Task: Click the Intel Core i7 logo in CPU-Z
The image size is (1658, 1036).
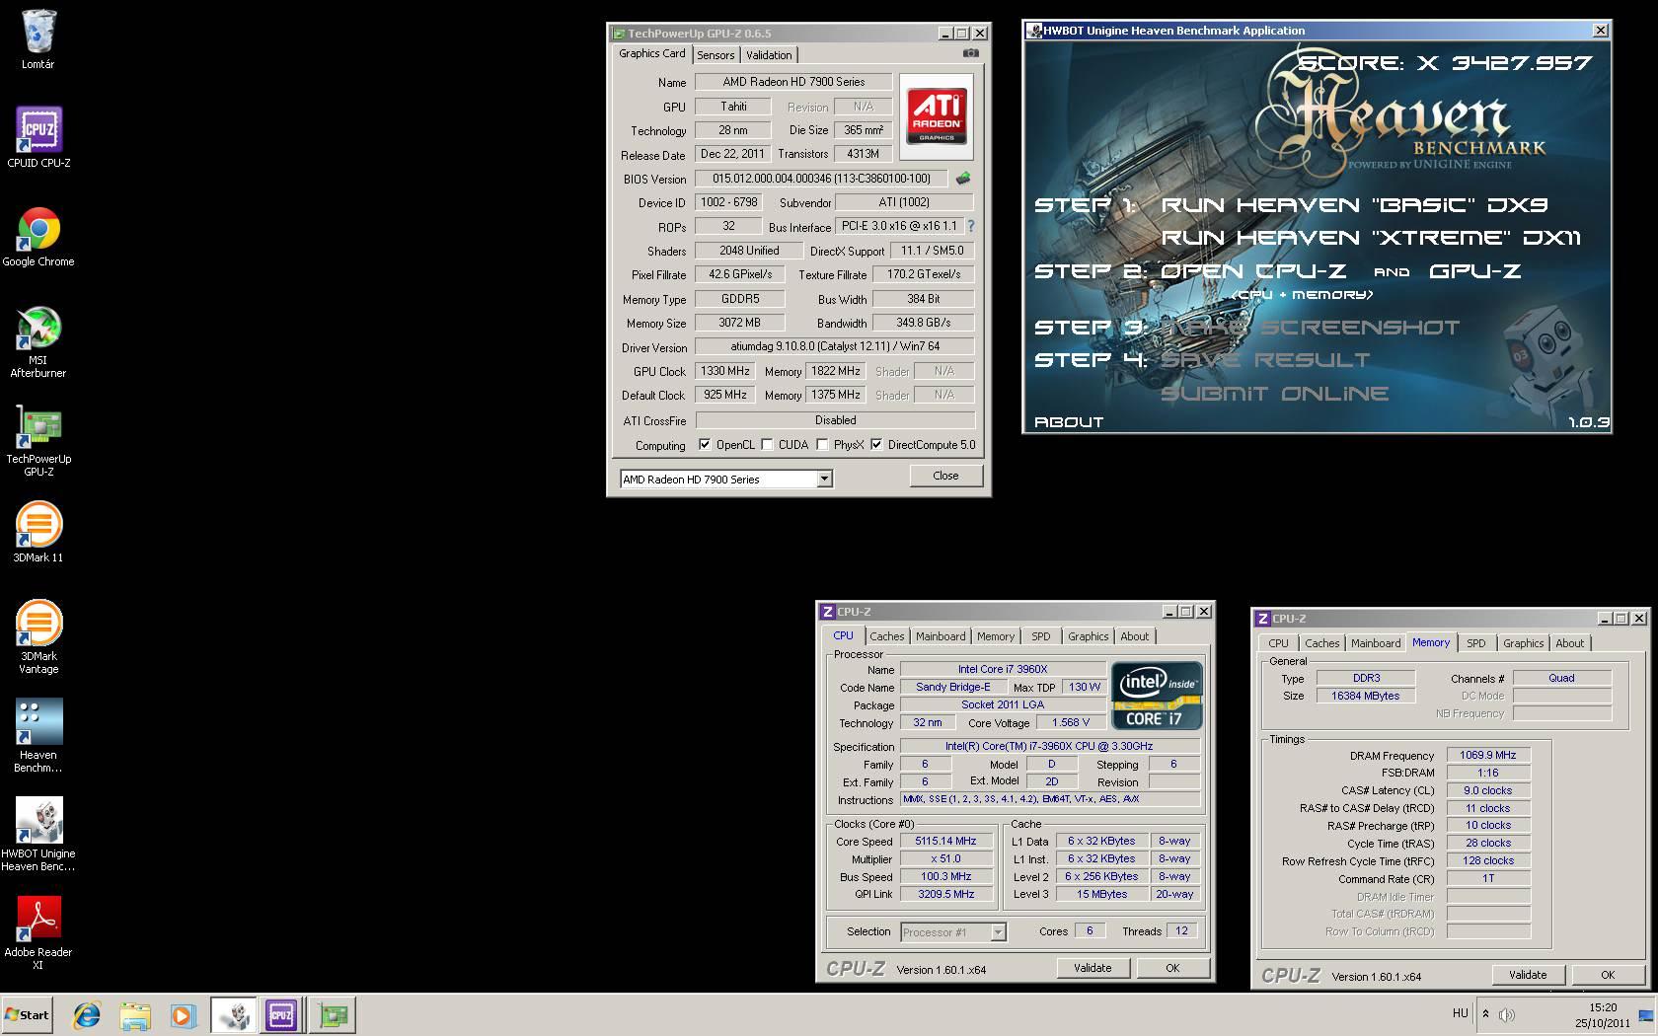Action: coord(1157,695)
